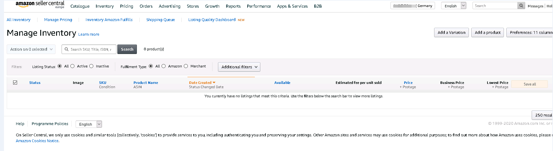Screen dimensions: 553x151
Task: Open the Apps & Services menu
Action: point(292,6)
